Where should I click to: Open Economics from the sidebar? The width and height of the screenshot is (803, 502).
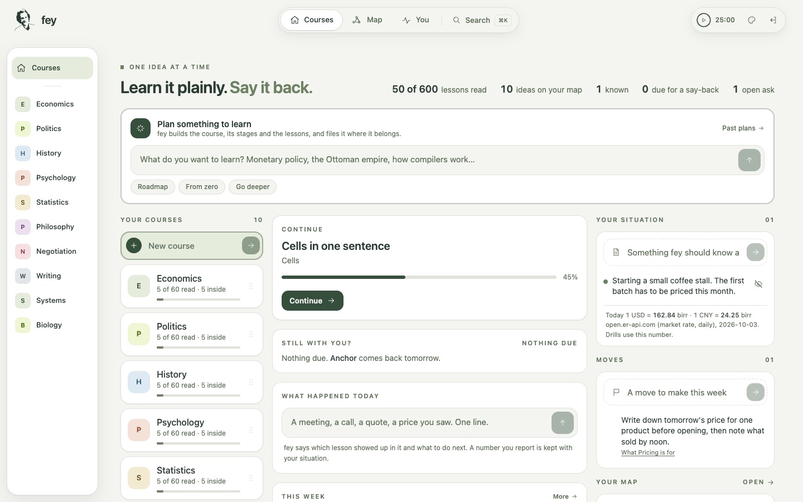[x=52, y=104]
